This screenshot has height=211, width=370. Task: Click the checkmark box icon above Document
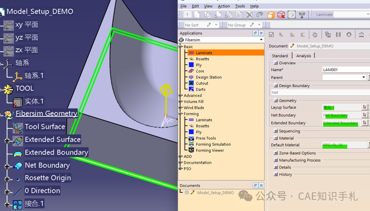click(x=271, y=35)
